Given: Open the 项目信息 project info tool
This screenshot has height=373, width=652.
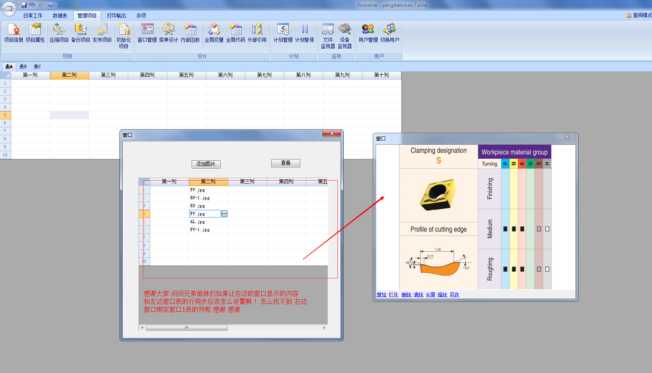Looking at the screenshot, I should coord(14,33).
